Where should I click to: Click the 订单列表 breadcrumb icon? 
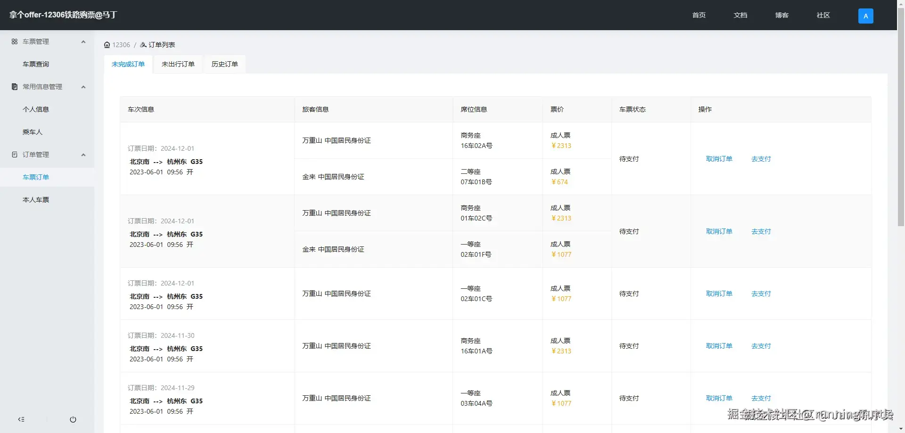[143, 45]
